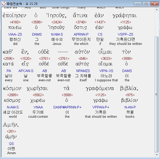This screenshot has height=159, width=160.
Task: Click the scrollbar down arrow
Action: tap(156, 155)
